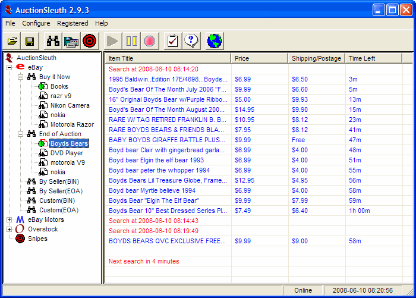Click the globe icon in toolbar

coord(215,41)
